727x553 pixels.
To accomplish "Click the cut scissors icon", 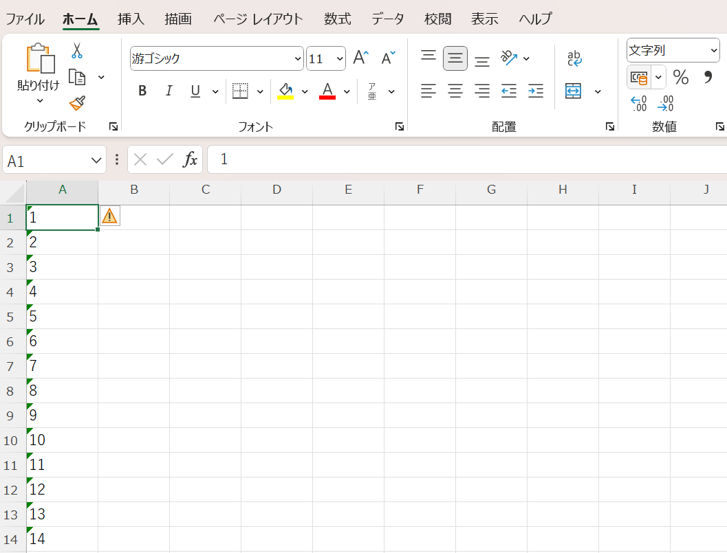I will click(76, 51).
